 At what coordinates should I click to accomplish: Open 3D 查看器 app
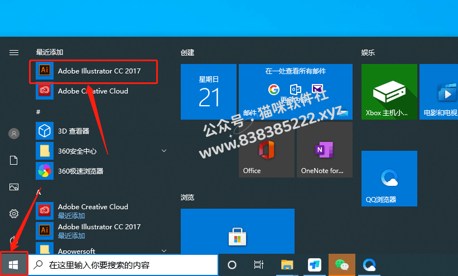99,131
